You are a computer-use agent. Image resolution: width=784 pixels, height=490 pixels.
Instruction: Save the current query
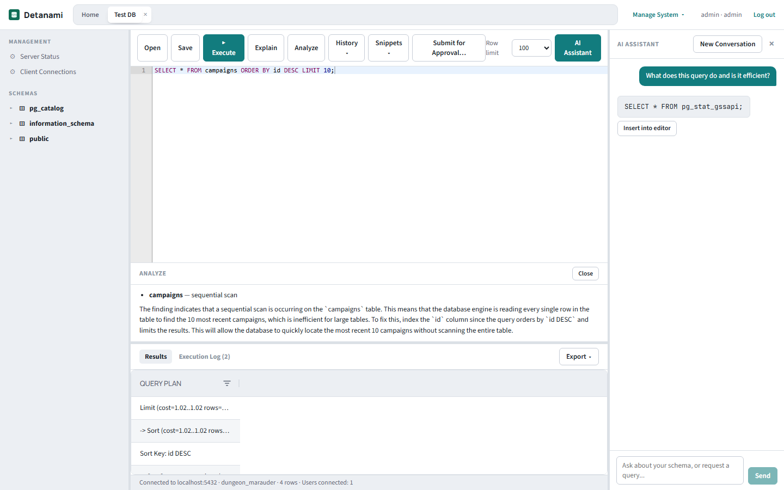[185, 48]
